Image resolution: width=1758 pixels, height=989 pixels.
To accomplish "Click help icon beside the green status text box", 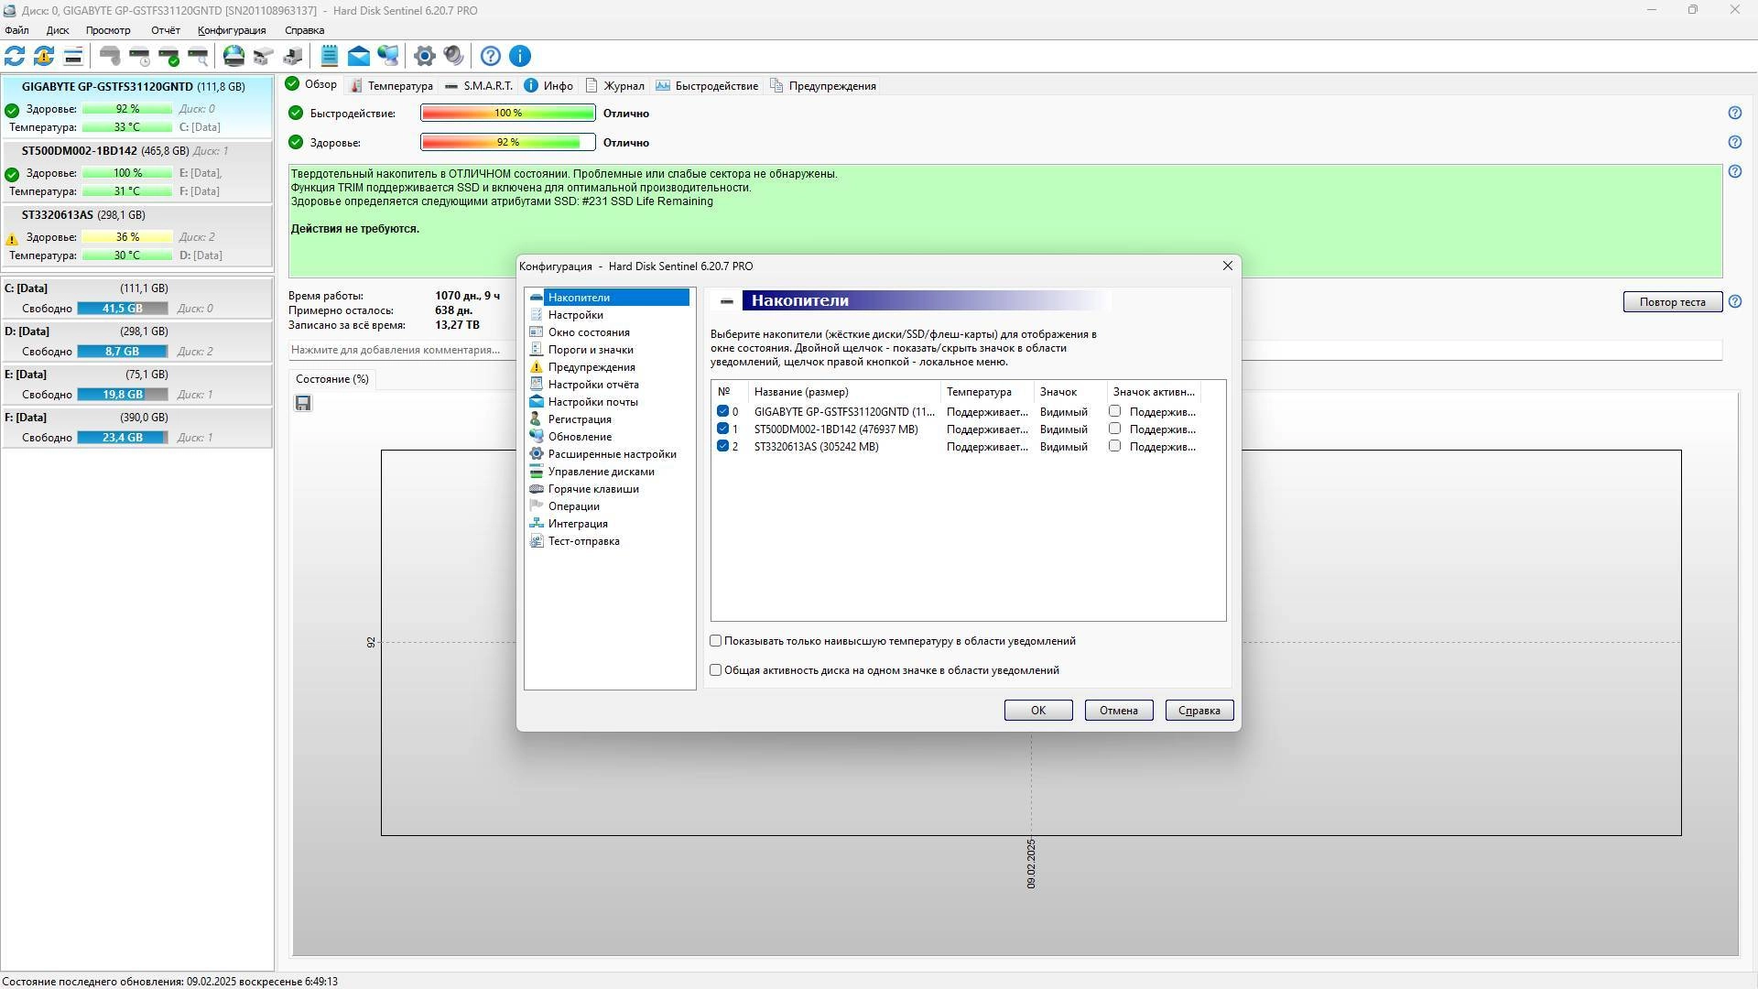I will tap(1734, 171).
